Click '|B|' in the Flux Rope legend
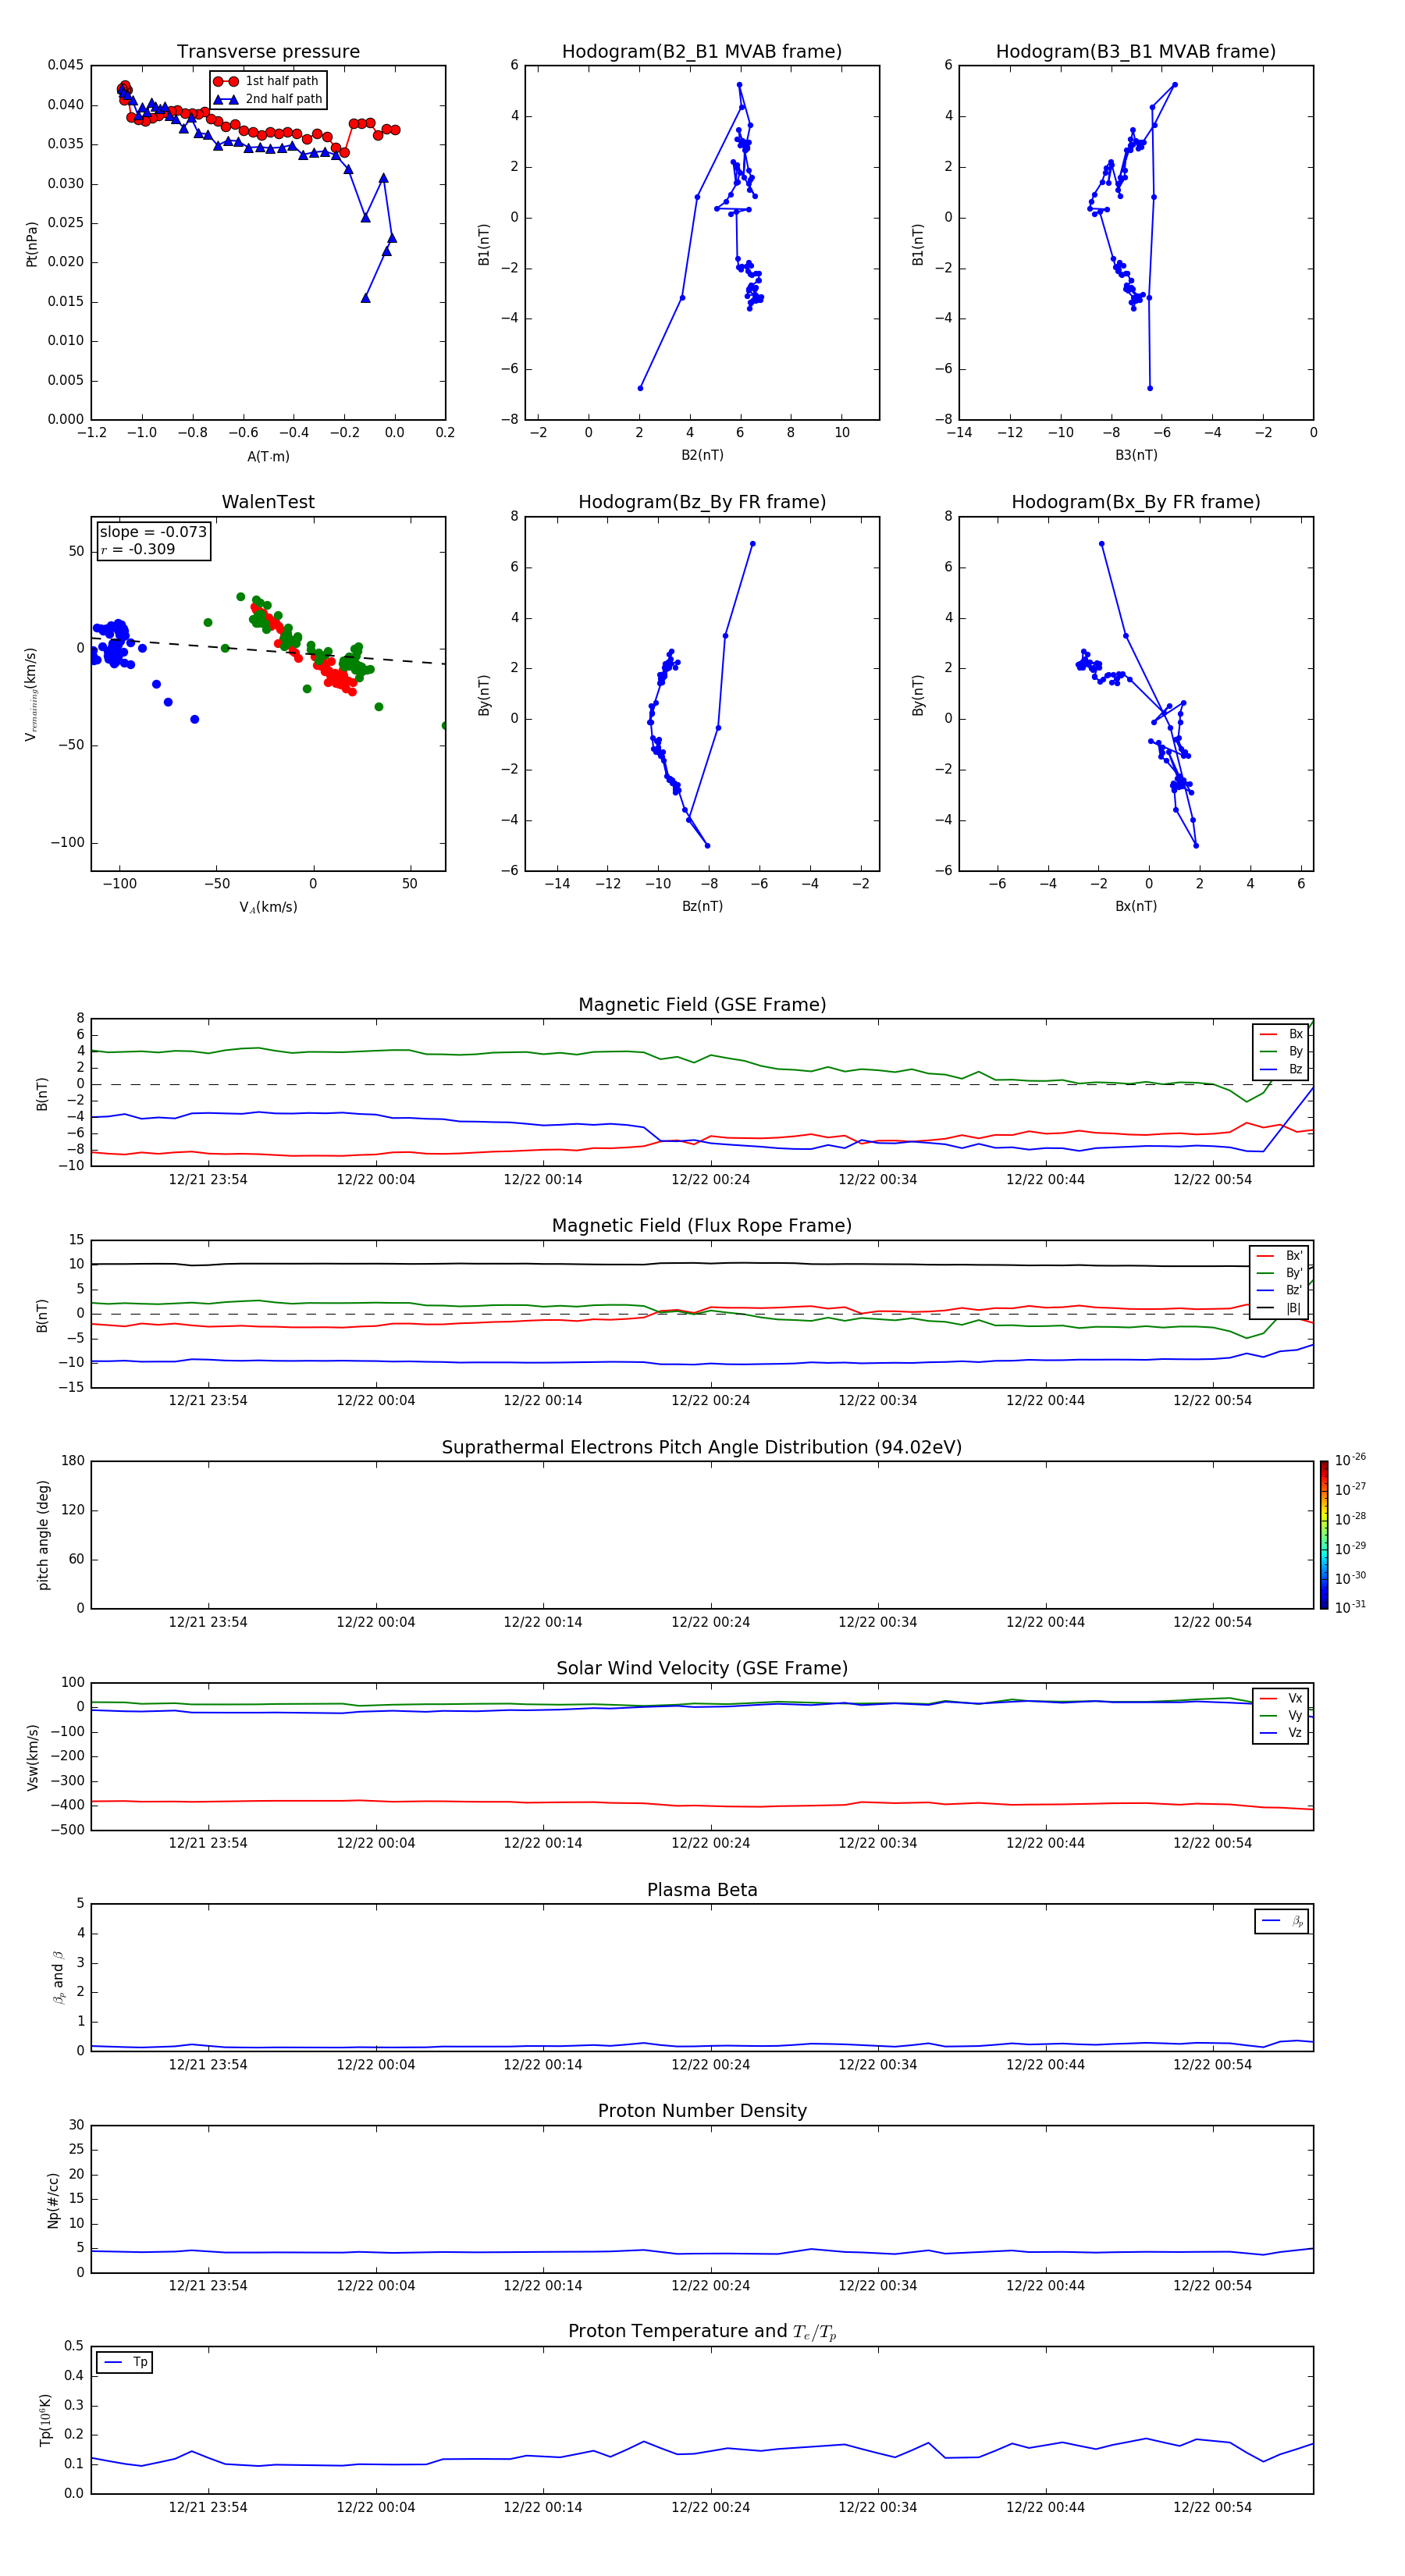The image size is (1405, 2576). click(1280, 1308)
